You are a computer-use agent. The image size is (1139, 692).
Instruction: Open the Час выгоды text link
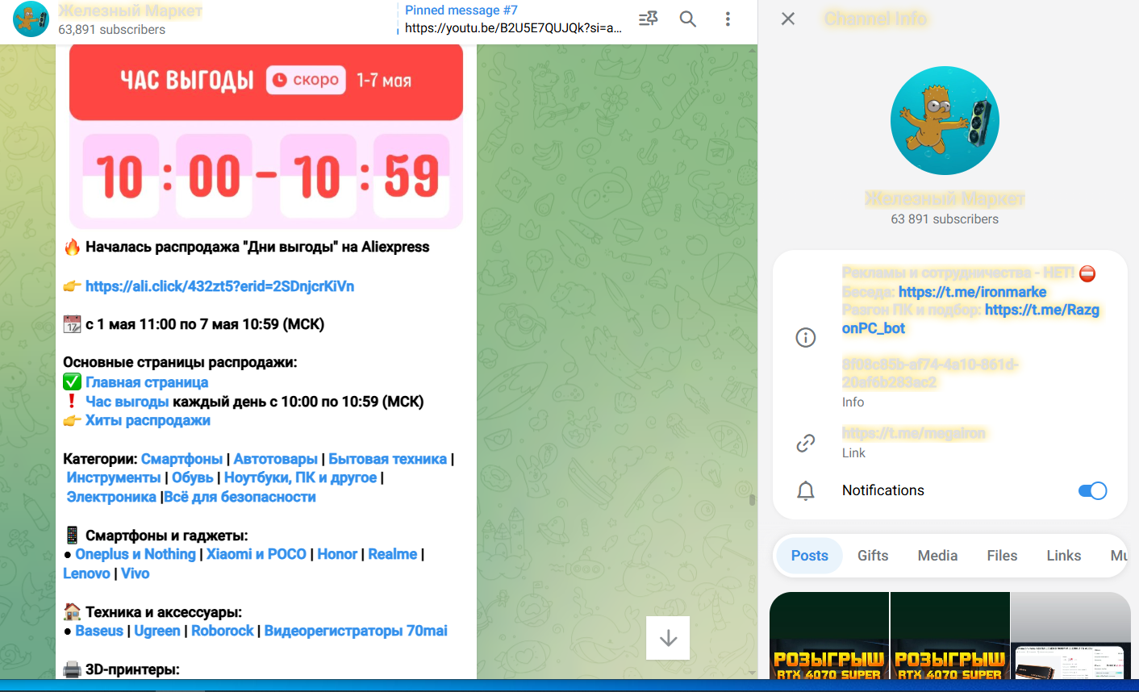point(127,402)
